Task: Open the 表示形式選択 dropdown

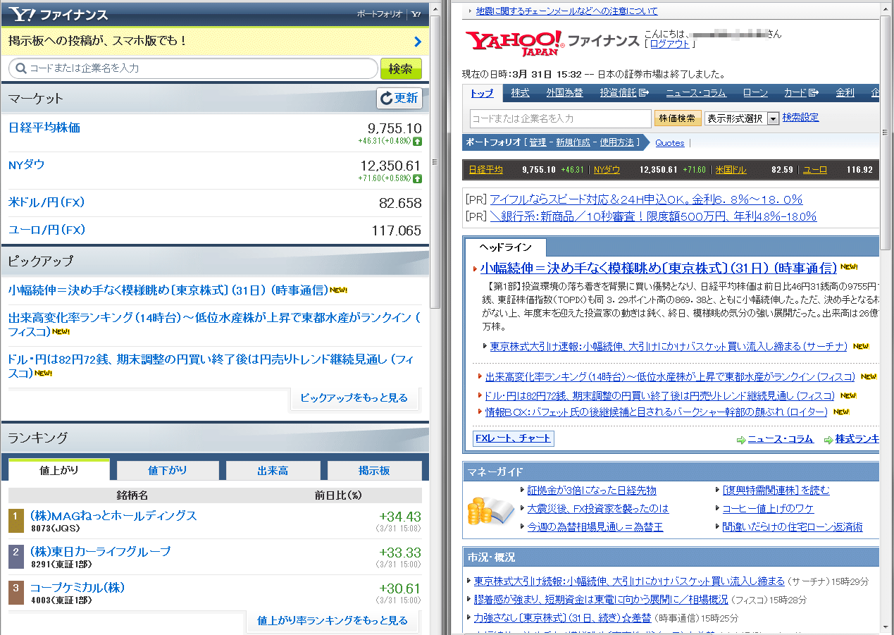Action: coord(741,118)
